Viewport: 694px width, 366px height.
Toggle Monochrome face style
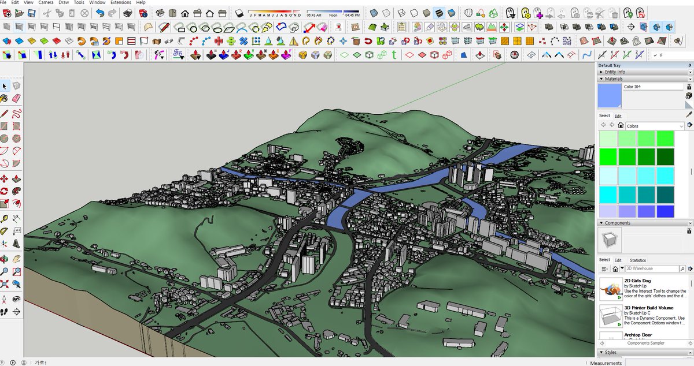point(452,13)
